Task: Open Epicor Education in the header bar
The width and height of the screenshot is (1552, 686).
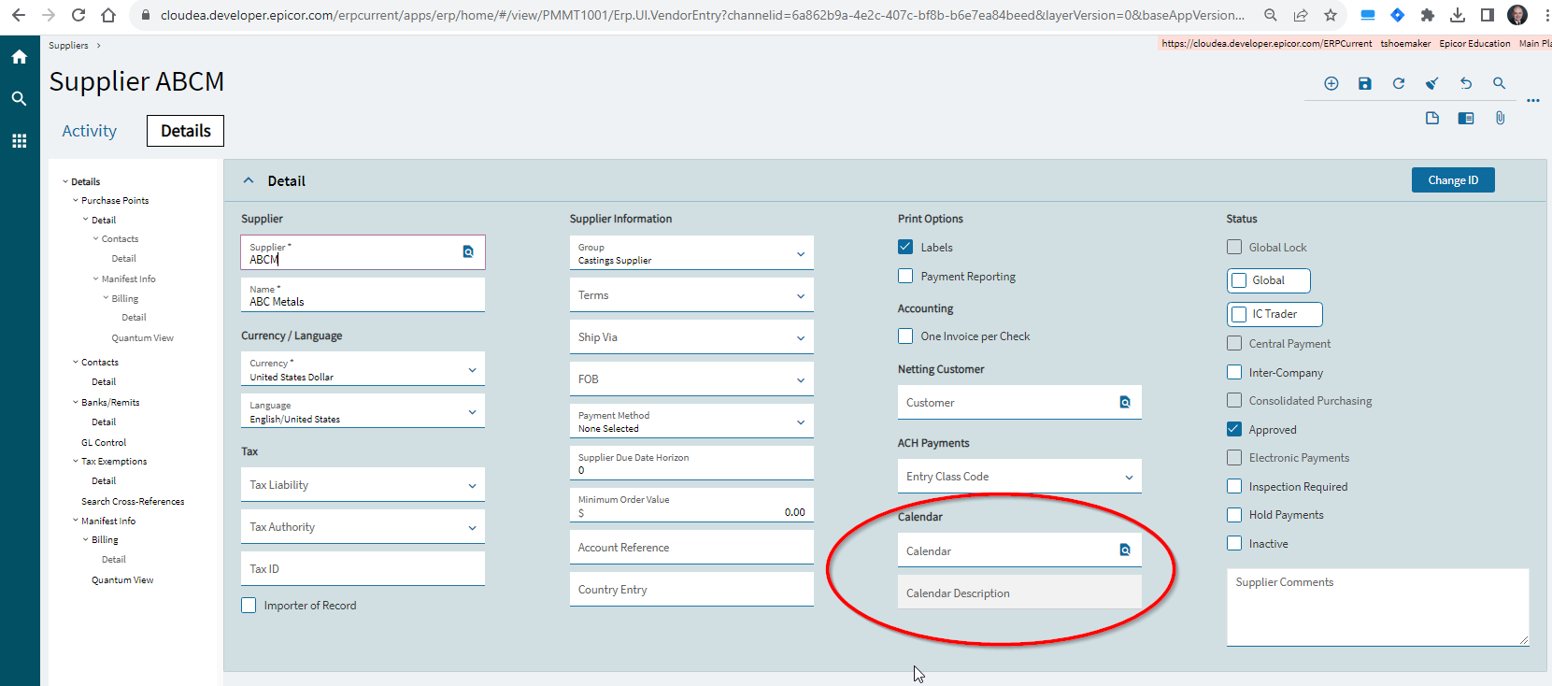Action: pos(1474,43)
